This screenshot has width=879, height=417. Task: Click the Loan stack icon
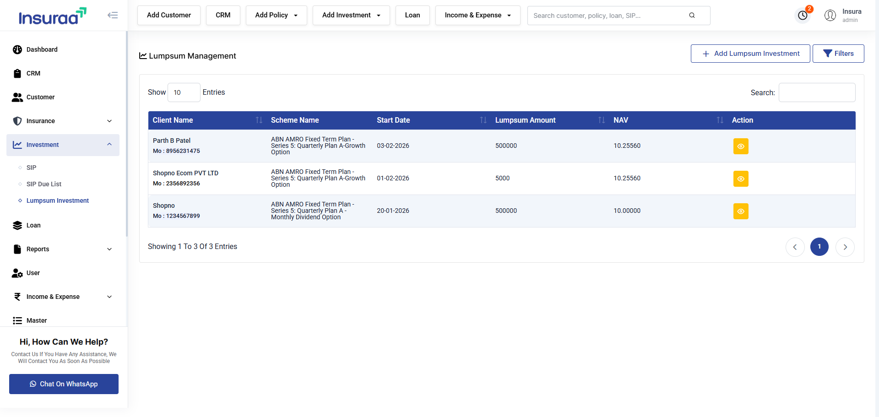17,225
